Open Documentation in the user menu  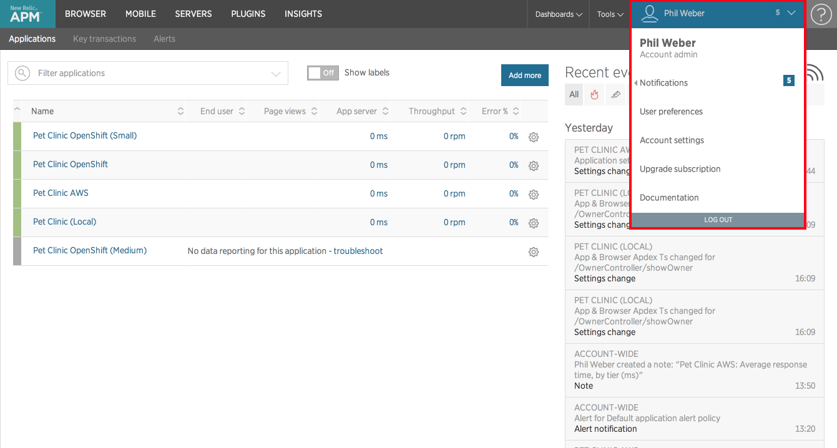[x=669, y=198]
